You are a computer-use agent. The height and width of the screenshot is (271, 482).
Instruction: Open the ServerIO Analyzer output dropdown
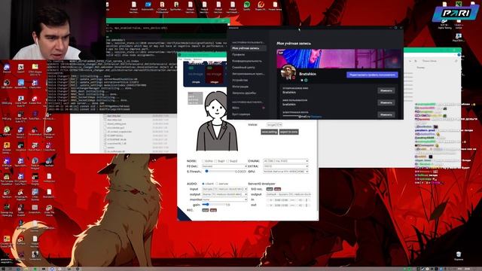[288, 194]
